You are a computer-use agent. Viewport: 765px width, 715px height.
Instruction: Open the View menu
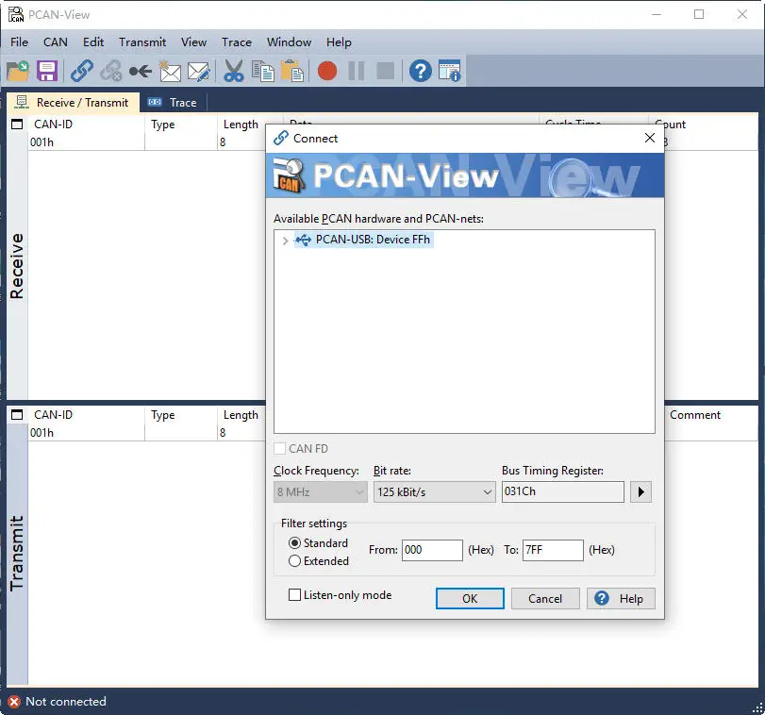193,42
